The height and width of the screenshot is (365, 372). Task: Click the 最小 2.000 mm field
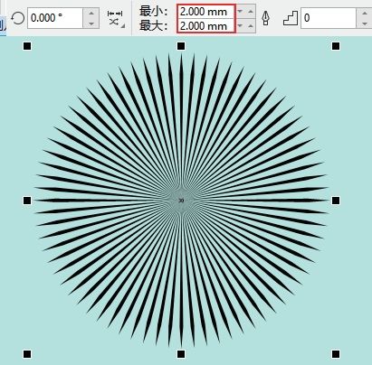[x=205, y=12]
